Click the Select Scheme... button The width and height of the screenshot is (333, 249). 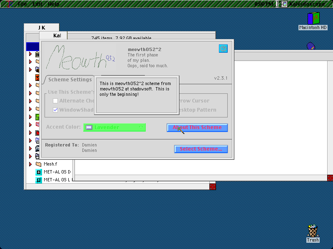201,149
